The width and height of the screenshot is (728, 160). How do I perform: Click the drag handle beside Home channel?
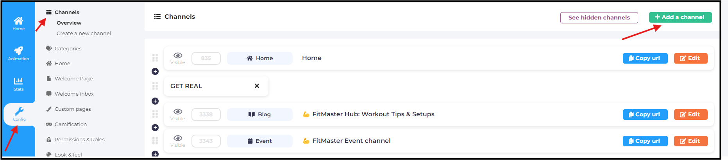[x=155, y=58]
